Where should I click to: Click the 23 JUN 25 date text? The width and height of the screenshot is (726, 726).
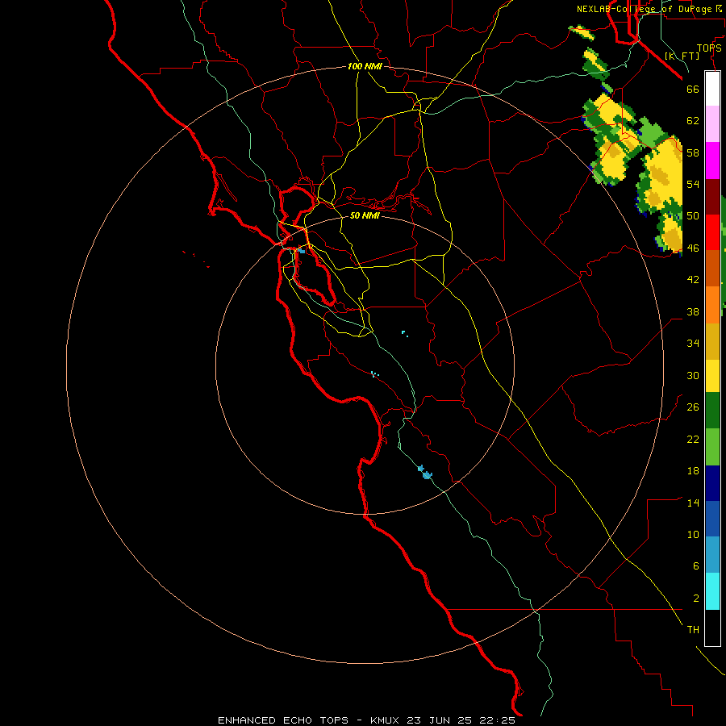click(x=440, y=720)
